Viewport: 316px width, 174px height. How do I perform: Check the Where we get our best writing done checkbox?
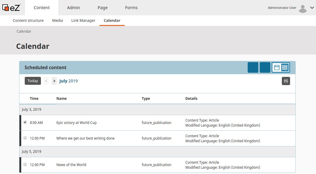tap(25, 138)
